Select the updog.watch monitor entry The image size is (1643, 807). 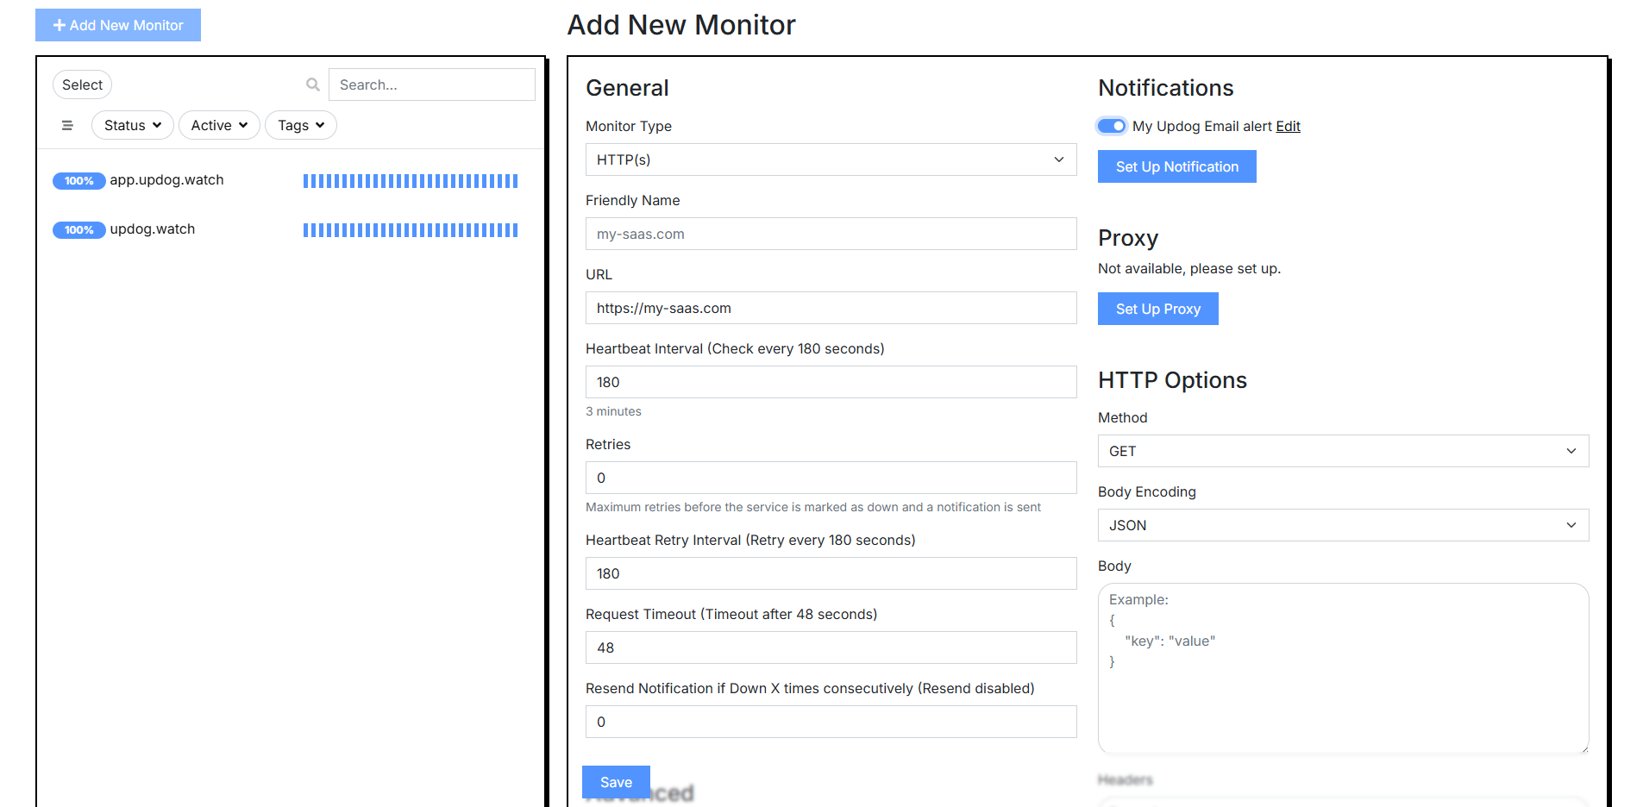pyautogui.click(x=153, y=229)
